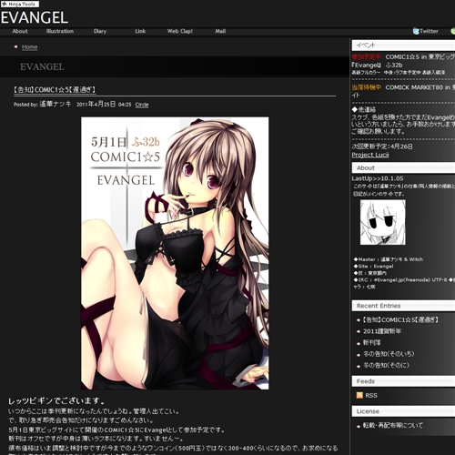Click the chibi avatar image in About
Screen dimensions: 455x455
383,222
